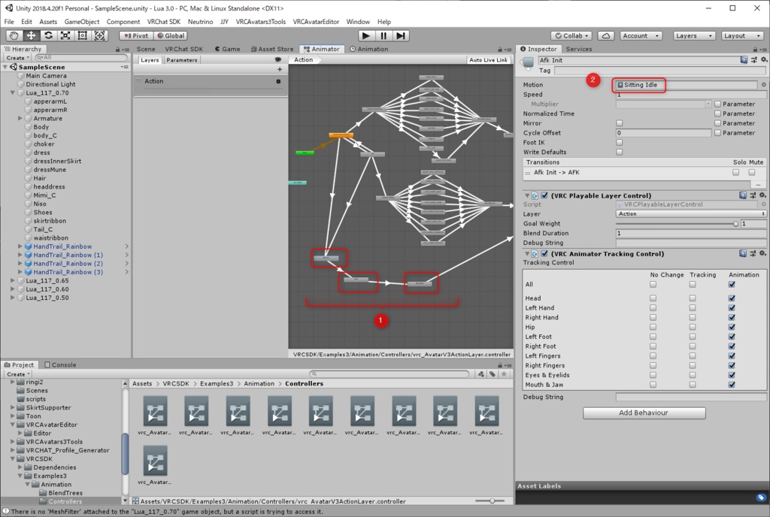Open cloud services icon

pyautogui.click(x=606, y=36)
